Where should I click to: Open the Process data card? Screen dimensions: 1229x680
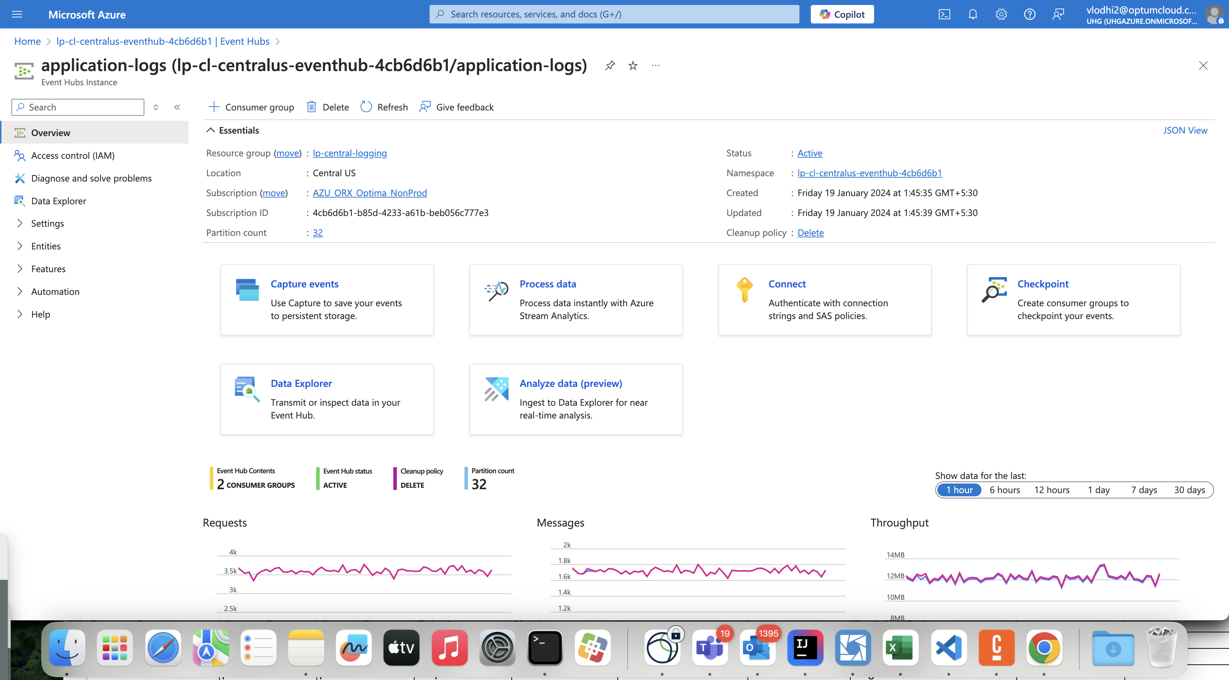[576, 300]
